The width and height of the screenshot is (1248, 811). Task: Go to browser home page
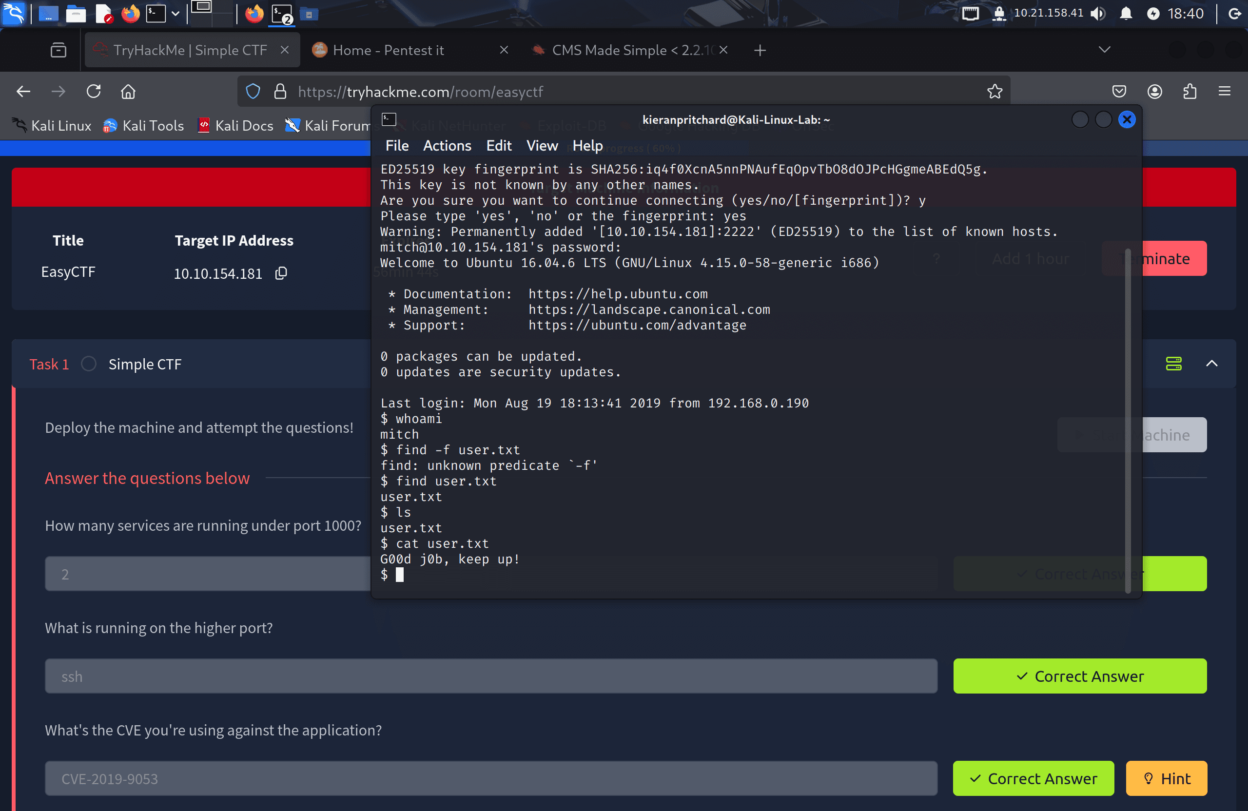click(128, 92)
